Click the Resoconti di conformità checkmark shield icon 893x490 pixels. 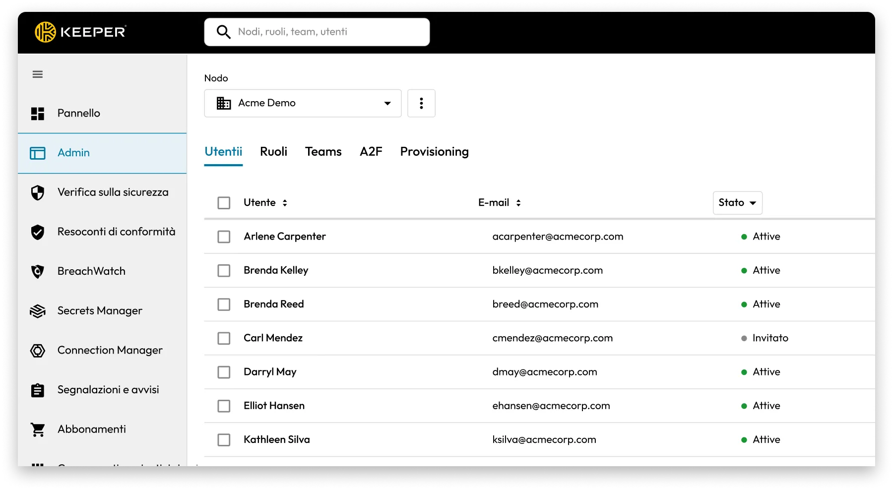click(x=38, y=232)
